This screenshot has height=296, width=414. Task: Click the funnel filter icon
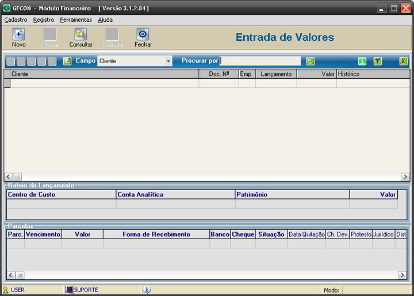click(x=378, y=61)
